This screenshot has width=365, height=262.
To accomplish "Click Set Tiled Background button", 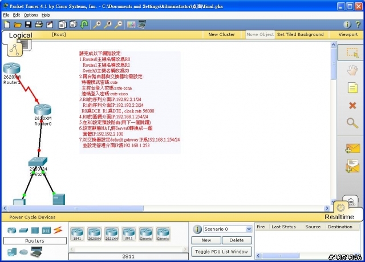I will [x=301, y=34].
